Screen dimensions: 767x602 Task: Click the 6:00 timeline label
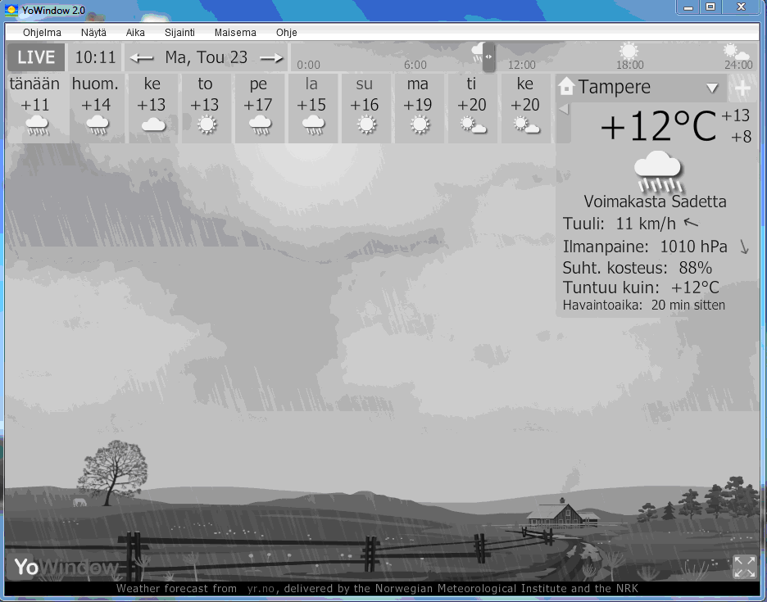coord(415,65)
